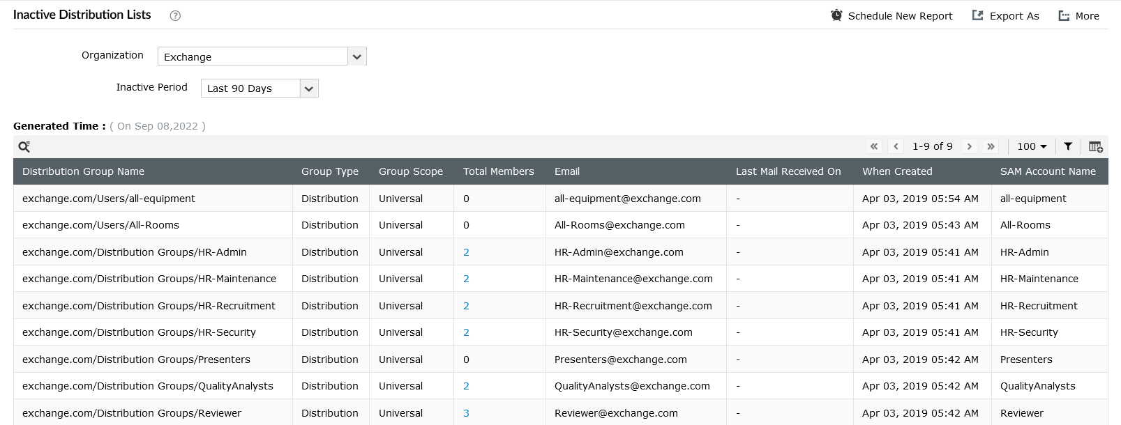
Task: Click QualityAnalysts total members count
Action: coord(466,386)
